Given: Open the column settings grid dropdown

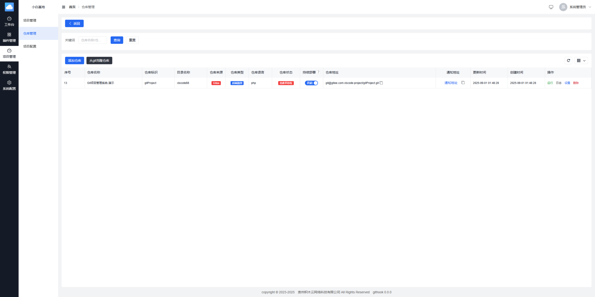Looking at the screenshot, I should click(581, 60).
